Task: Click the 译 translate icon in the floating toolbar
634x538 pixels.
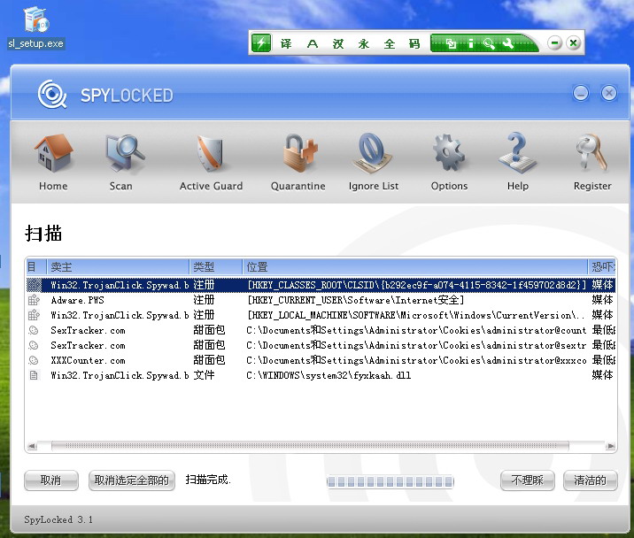Action: (x=286, y=43)
